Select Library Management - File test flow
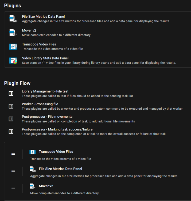 pyautogui.click(x=45, y=91)
